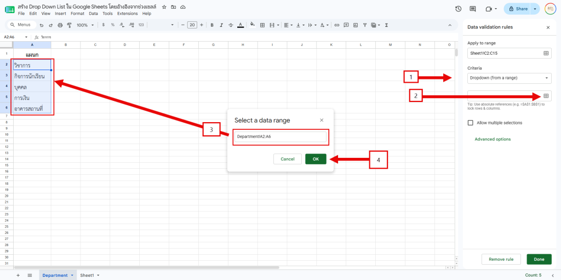The height and width of the screenshot is (280, 561).
Task: Open the comments history panel
Action: tap(473, 9)
